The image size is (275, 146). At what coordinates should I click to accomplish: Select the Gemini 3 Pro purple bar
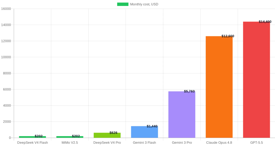182,114
